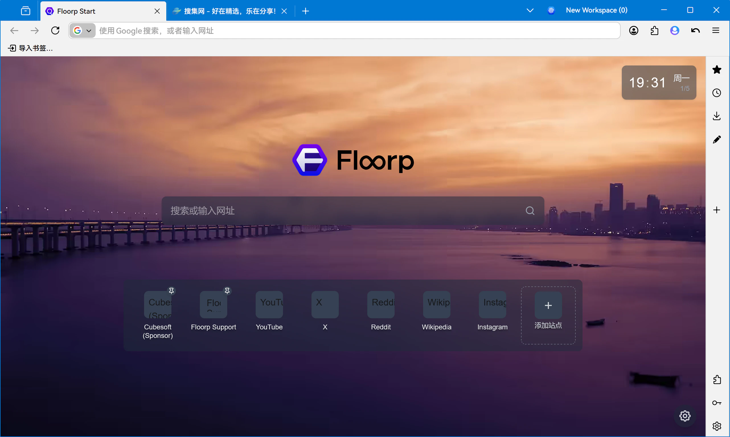This screenshot has width=730, height=437.
Task: Click the undo close tab arrow icon
Action: pos(695,31)
